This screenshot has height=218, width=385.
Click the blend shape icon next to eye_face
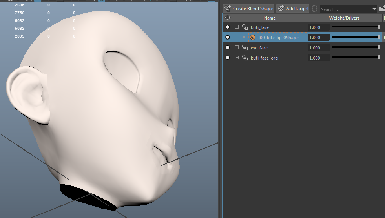click(x=245, y=47)
